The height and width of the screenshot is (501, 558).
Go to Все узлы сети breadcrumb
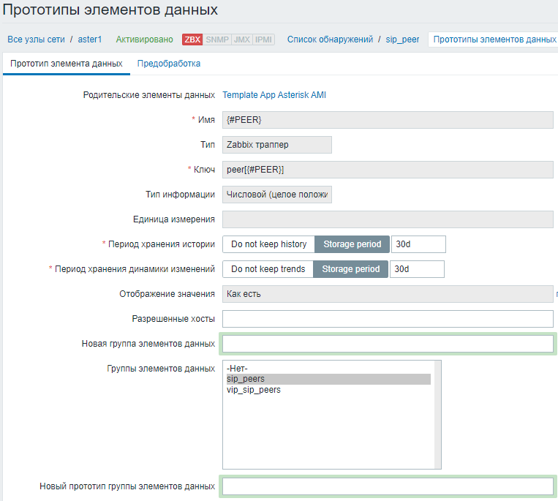tap(36, 39)
